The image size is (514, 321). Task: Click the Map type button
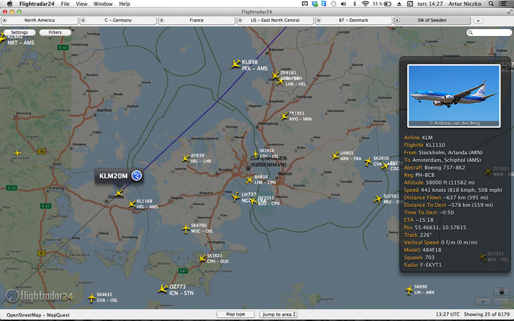(235, 314)
